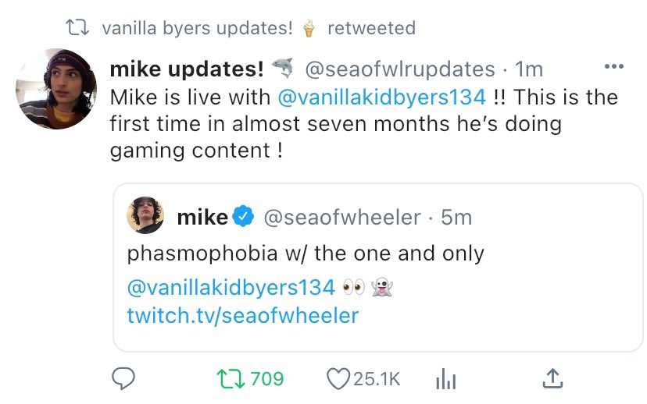Open "vanilla byers updates!" retweeter profile
This screenshot has width=647, height=404.
[197, 29]
